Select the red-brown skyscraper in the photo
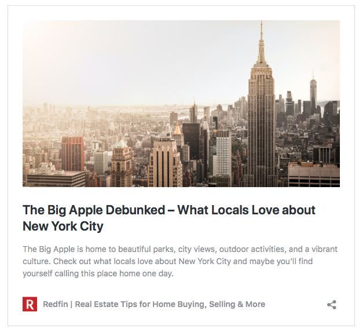Image resolution: width=359 pixels, height=336 pixels. [x=72, y=154]
